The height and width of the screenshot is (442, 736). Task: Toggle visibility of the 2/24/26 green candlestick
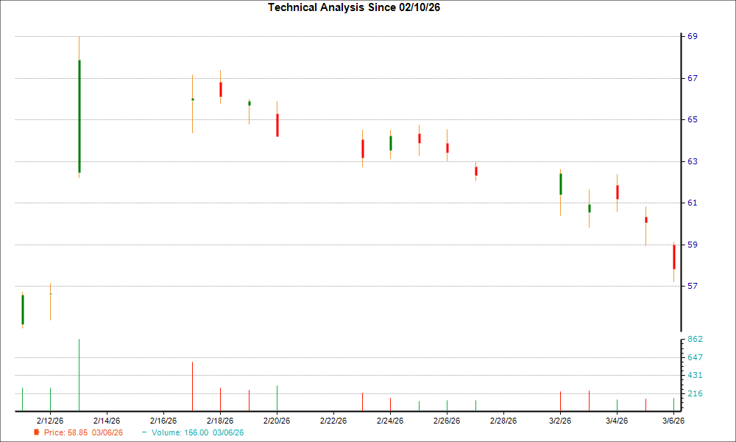391,144
